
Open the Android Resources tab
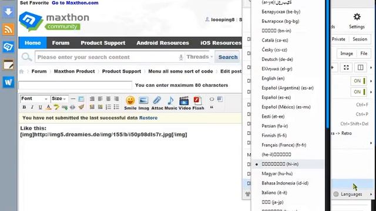click(x=163, y=43)
